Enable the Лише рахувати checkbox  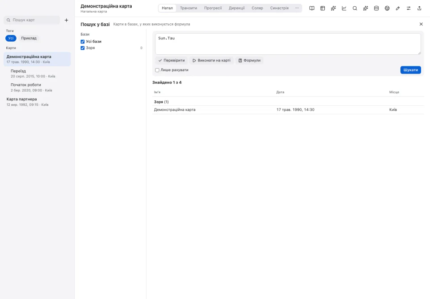(157, 70)
